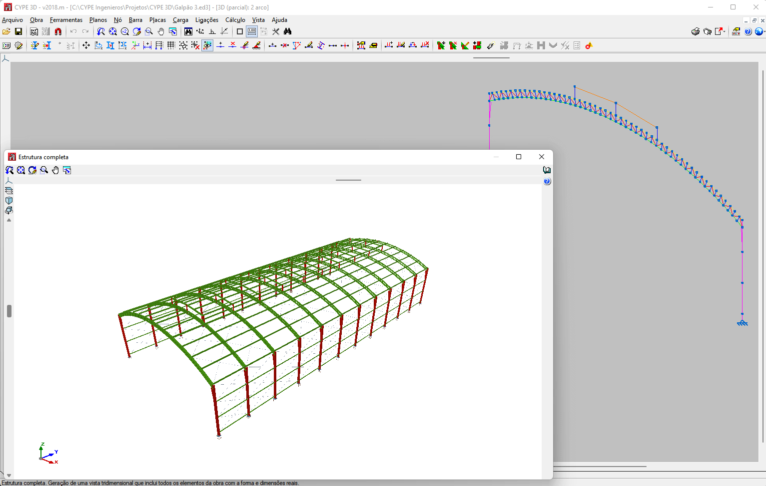This screenshot has height=486, width=766.
Task: Click the solid cube view icon in sidebar
Action: click(x=8, y=200)
